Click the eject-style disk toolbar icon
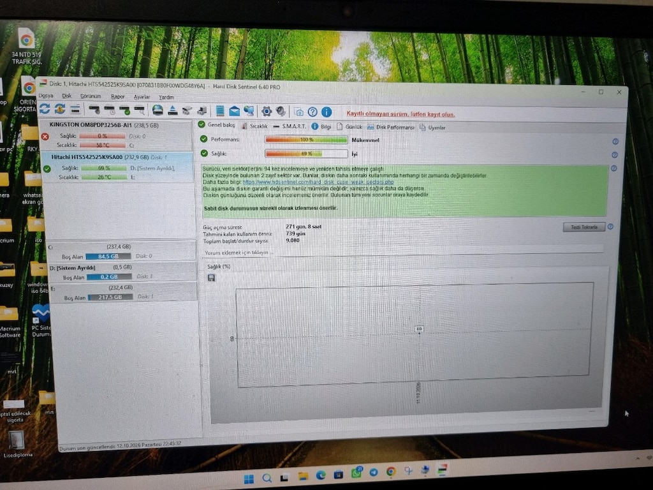 pyautogui.click(x=173, y=110)
